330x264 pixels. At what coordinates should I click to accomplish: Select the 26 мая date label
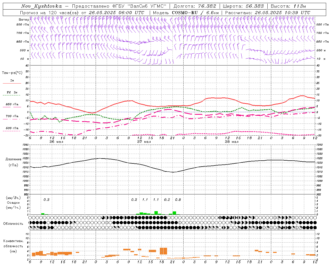pyautogui.click(x=56, y=142)
